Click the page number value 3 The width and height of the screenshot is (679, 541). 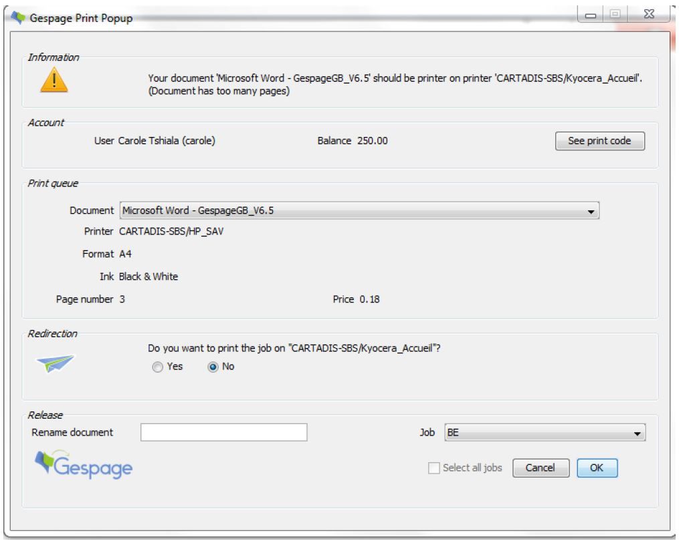click(x=122, y=299)
